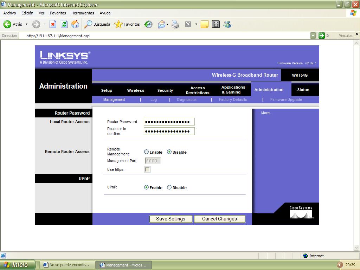Open the Ayuda menu
Viewport: 360px width, 270px height.
coord(105,13)
